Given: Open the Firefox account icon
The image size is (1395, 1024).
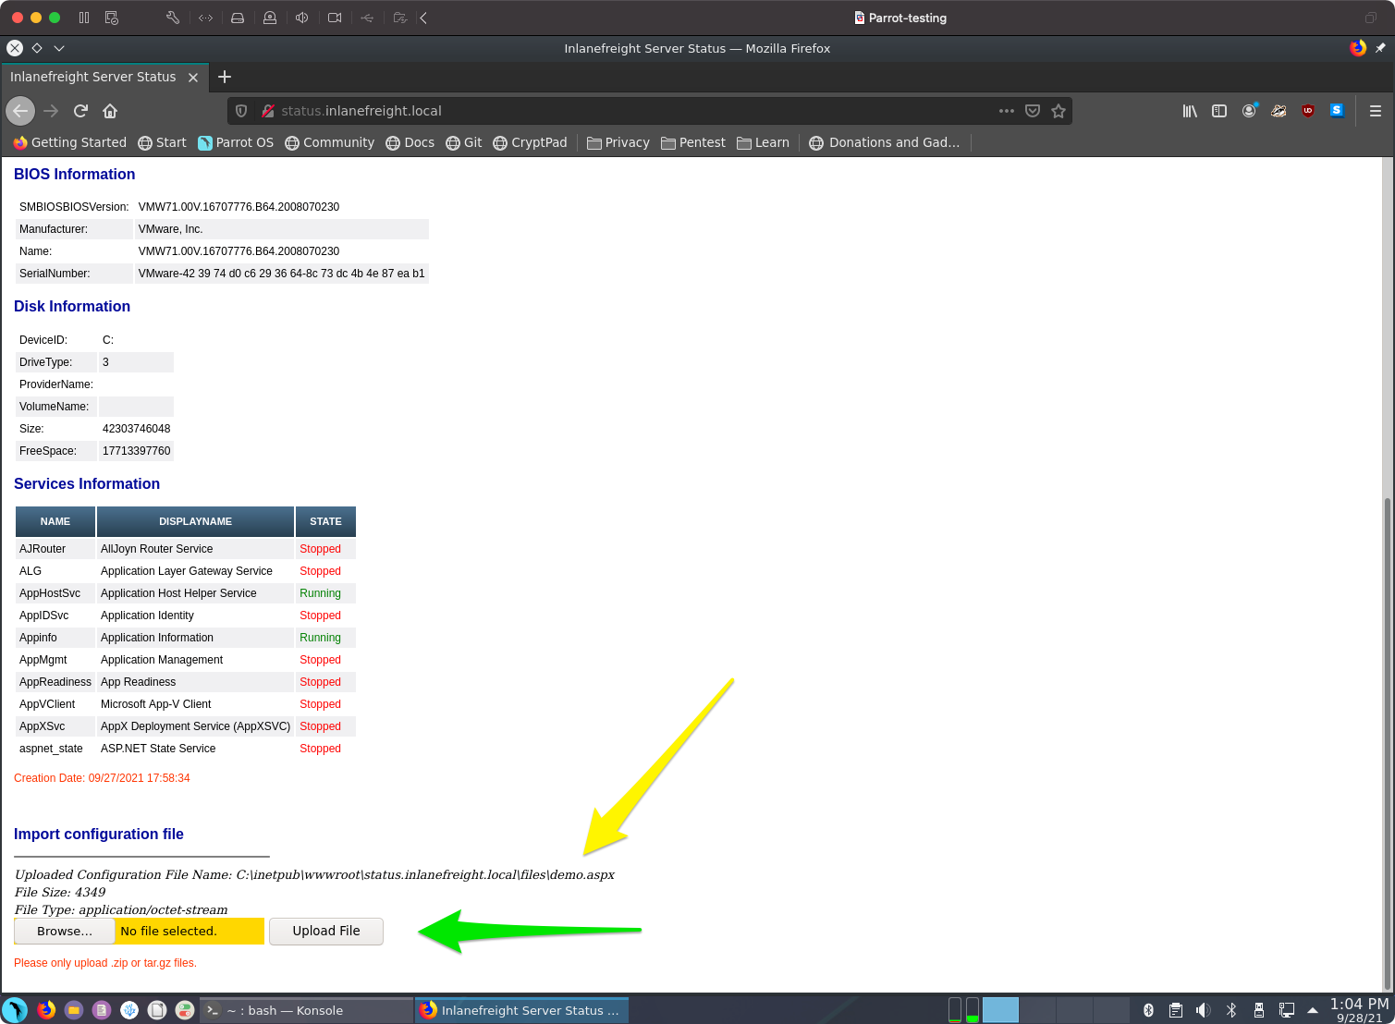Looking at the screenshot, I should tap(1249, 111).
